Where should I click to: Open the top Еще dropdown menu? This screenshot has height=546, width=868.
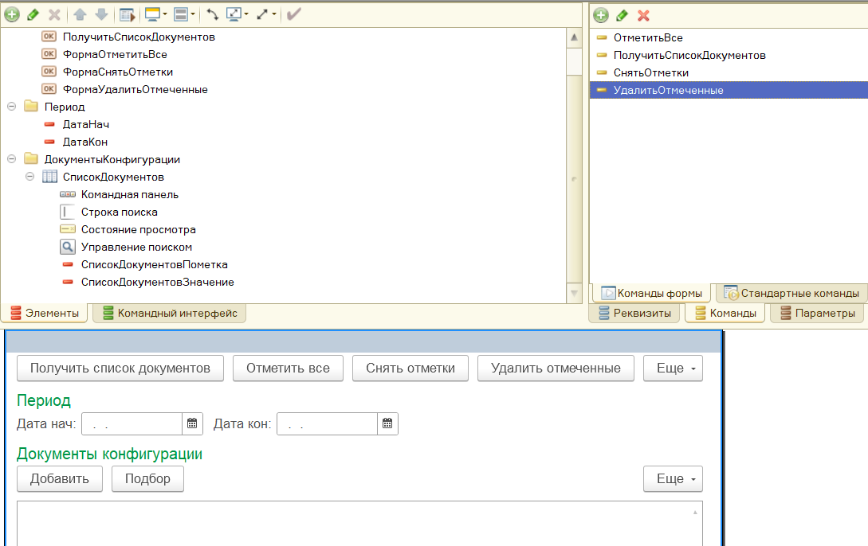[673, 369]
